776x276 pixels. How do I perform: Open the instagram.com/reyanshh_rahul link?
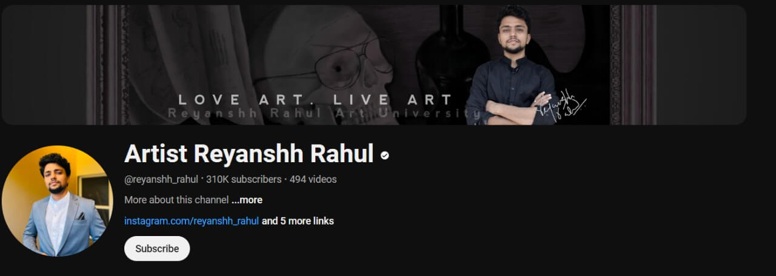(192, 221)
